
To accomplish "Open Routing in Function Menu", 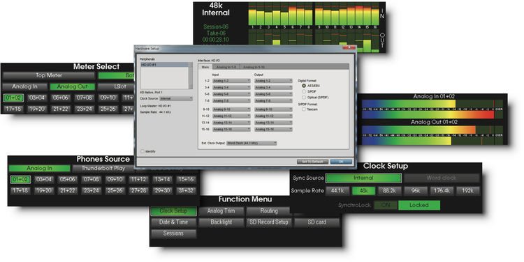I will click(x=269, y=211).
